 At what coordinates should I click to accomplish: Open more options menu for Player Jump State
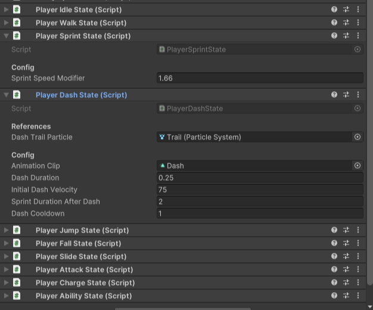358,230
